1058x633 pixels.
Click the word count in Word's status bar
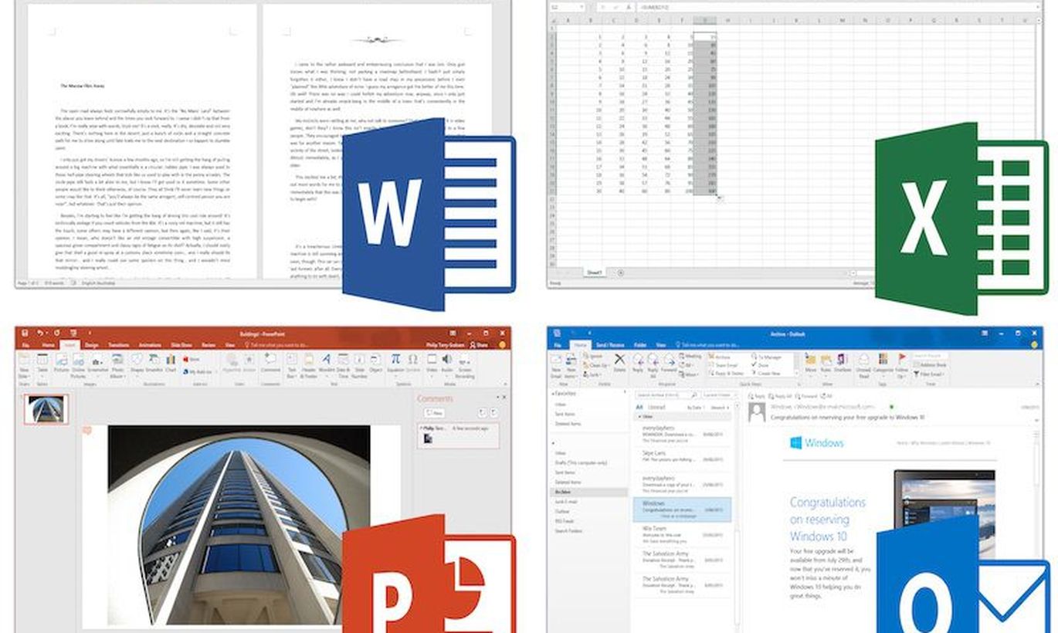pos(54,283)
